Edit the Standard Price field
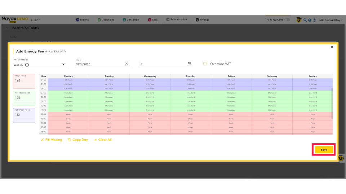The image size is (346, 194). click(24, 98)
